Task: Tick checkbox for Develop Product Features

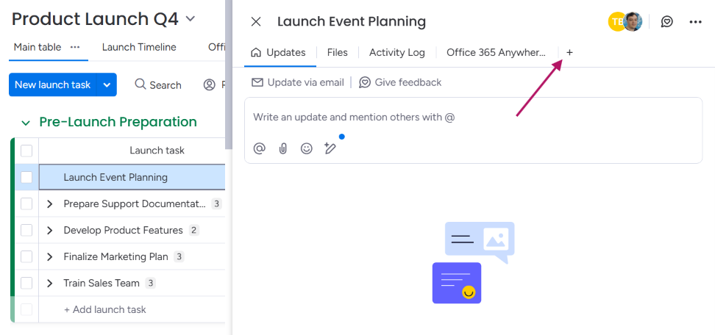Action: pos(26,231)
